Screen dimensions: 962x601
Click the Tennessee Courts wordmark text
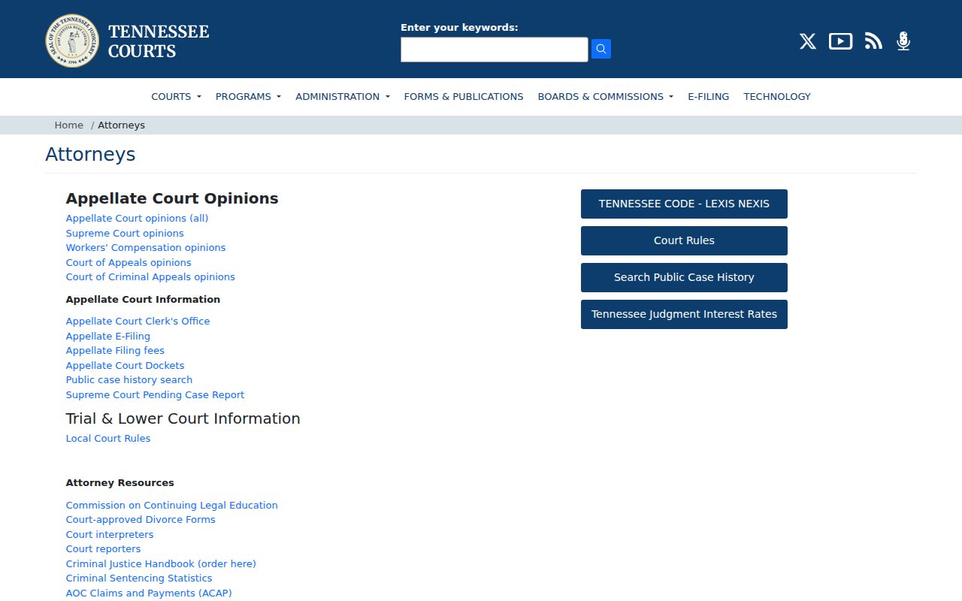tap(159, 41)
